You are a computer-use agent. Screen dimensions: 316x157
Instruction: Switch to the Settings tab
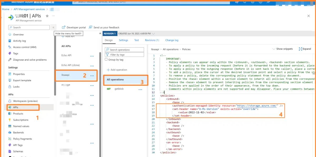pos(123,40)
